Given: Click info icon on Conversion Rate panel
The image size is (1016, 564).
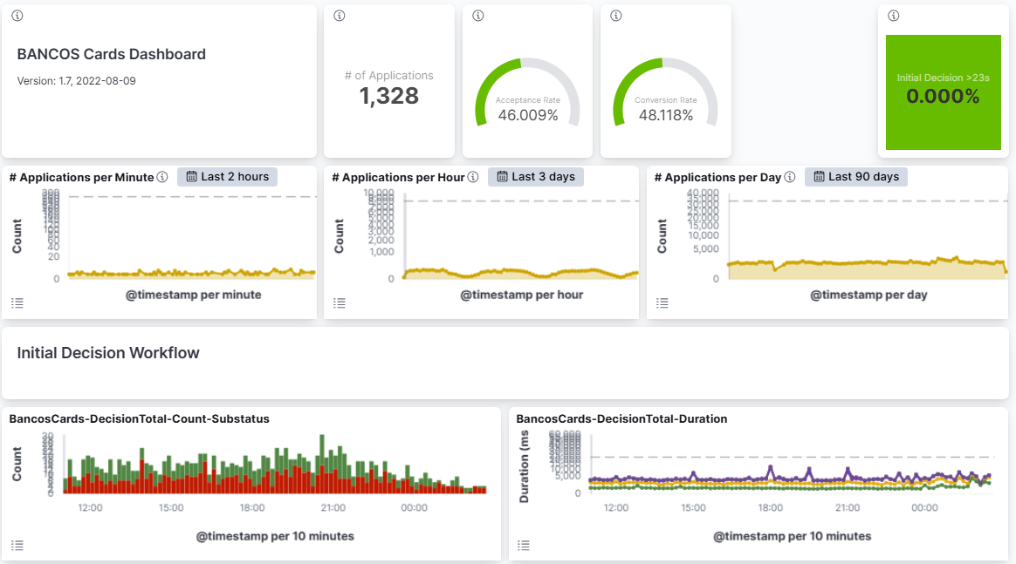Looking at the screenshot, I should [616, 16].
